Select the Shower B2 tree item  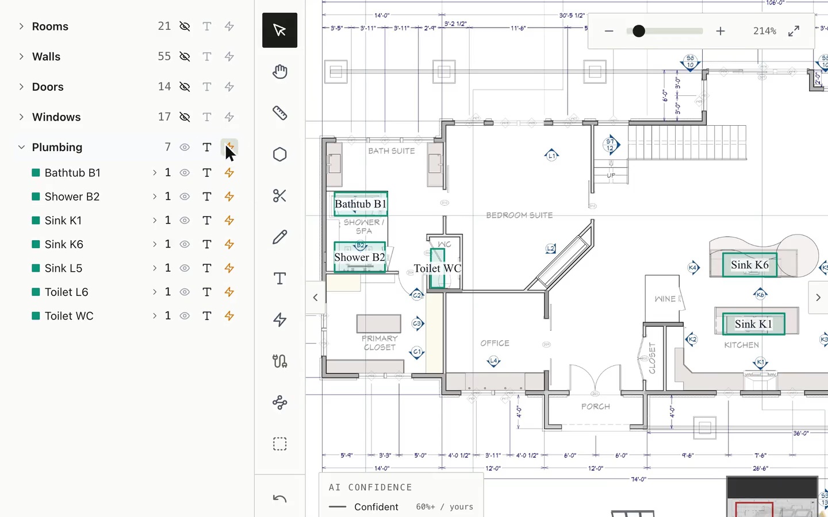[72, 196]
